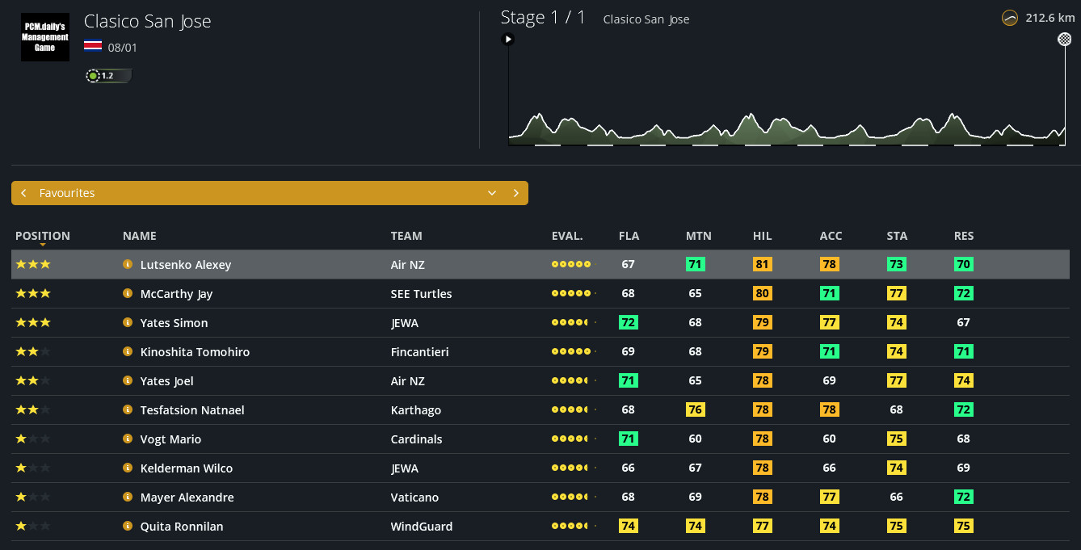Click the Stage 1 / 1 heading
1081x550 pixels.
543,18
